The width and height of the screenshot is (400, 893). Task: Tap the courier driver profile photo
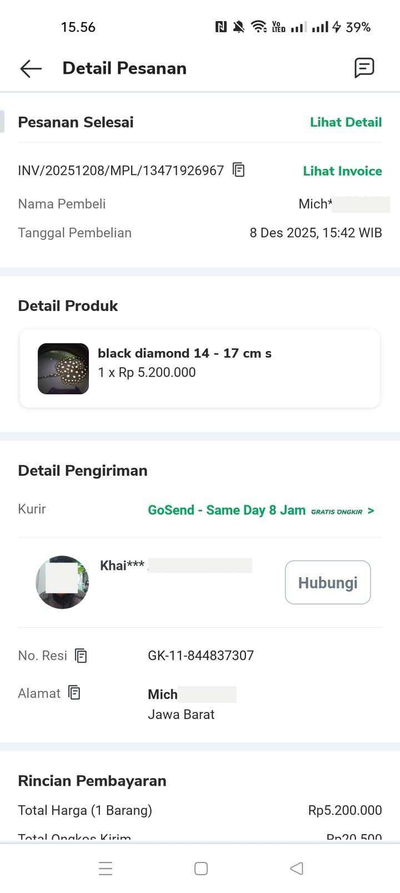(x=62, y=582)
